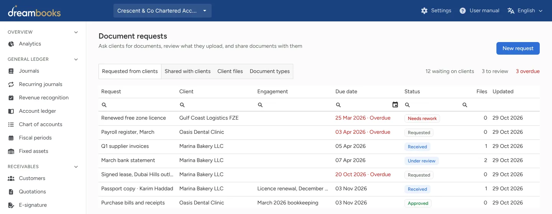
Task: Click the Approved status badge
Action: (418, 203)
